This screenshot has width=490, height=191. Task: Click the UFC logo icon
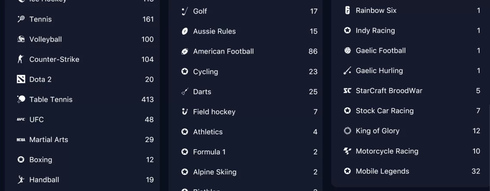(21, 119)
